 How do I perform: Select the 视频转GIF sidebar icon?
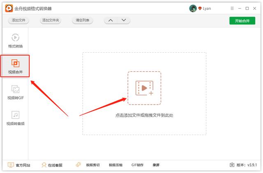click(16, 89)
